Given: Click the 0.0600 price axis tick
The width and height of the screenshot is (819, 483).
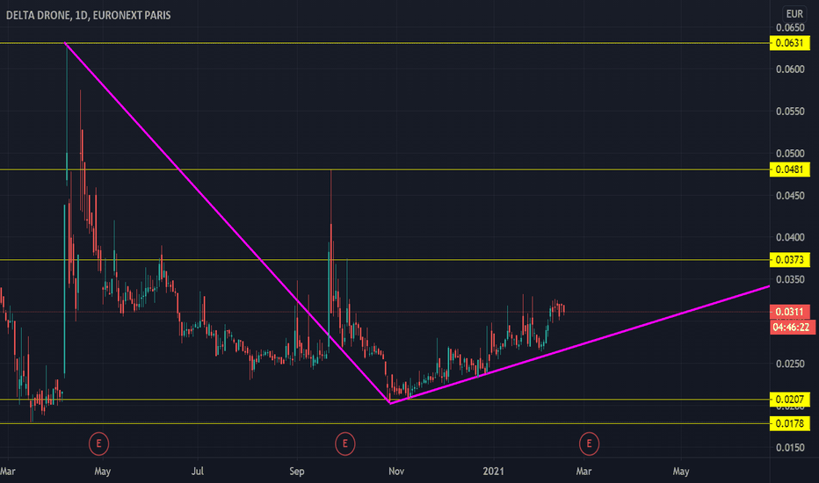Looking at the screenshot, I should (790, 68).
